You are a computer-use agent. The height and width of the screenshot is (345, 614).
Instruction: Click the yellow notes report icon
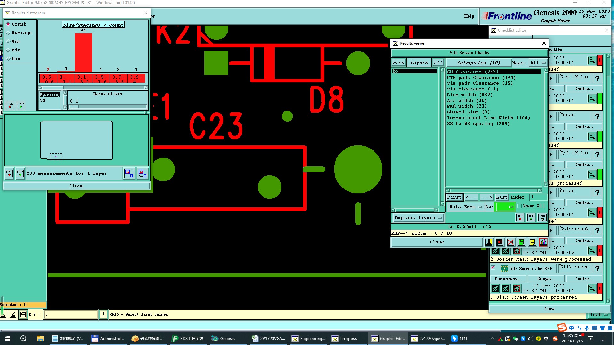point(532,242)
